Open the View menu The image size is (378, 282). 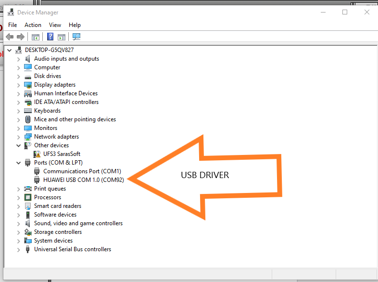pos(55,25)
